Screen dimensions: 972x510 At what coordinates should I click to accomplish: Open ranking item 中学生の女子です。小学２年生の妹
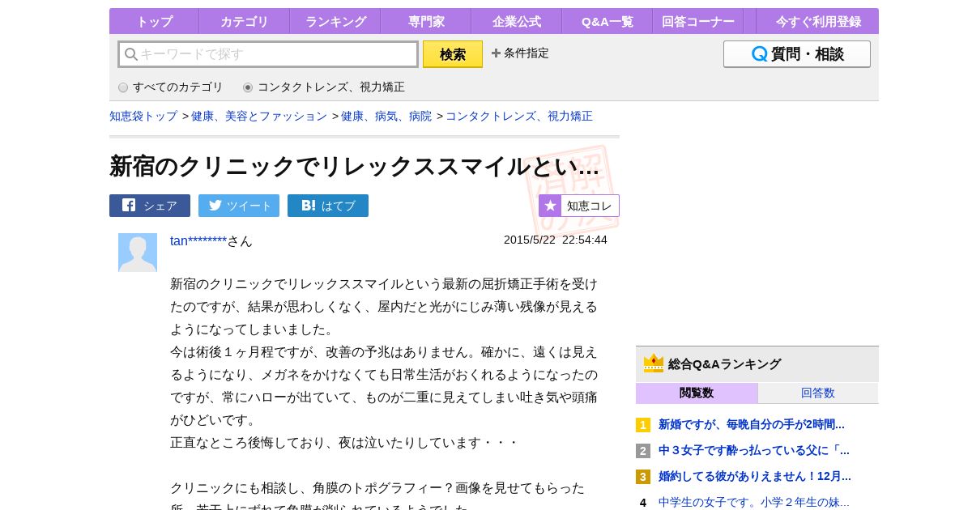click(754, 502)
